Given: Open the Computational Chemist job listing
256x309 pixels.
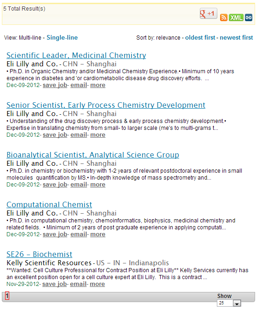Looking at the screenshot, I should 49,204.
